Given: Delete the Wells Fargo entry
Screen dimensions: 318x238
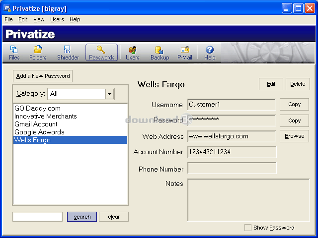Looking at the screenshot, I should tap(298, 84).
